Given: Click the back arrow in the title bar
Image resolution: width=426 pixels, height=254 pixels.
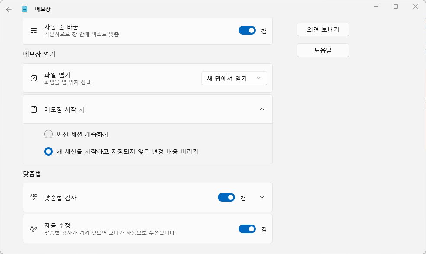Looking at the screenshot, I should tap(9, 10).
